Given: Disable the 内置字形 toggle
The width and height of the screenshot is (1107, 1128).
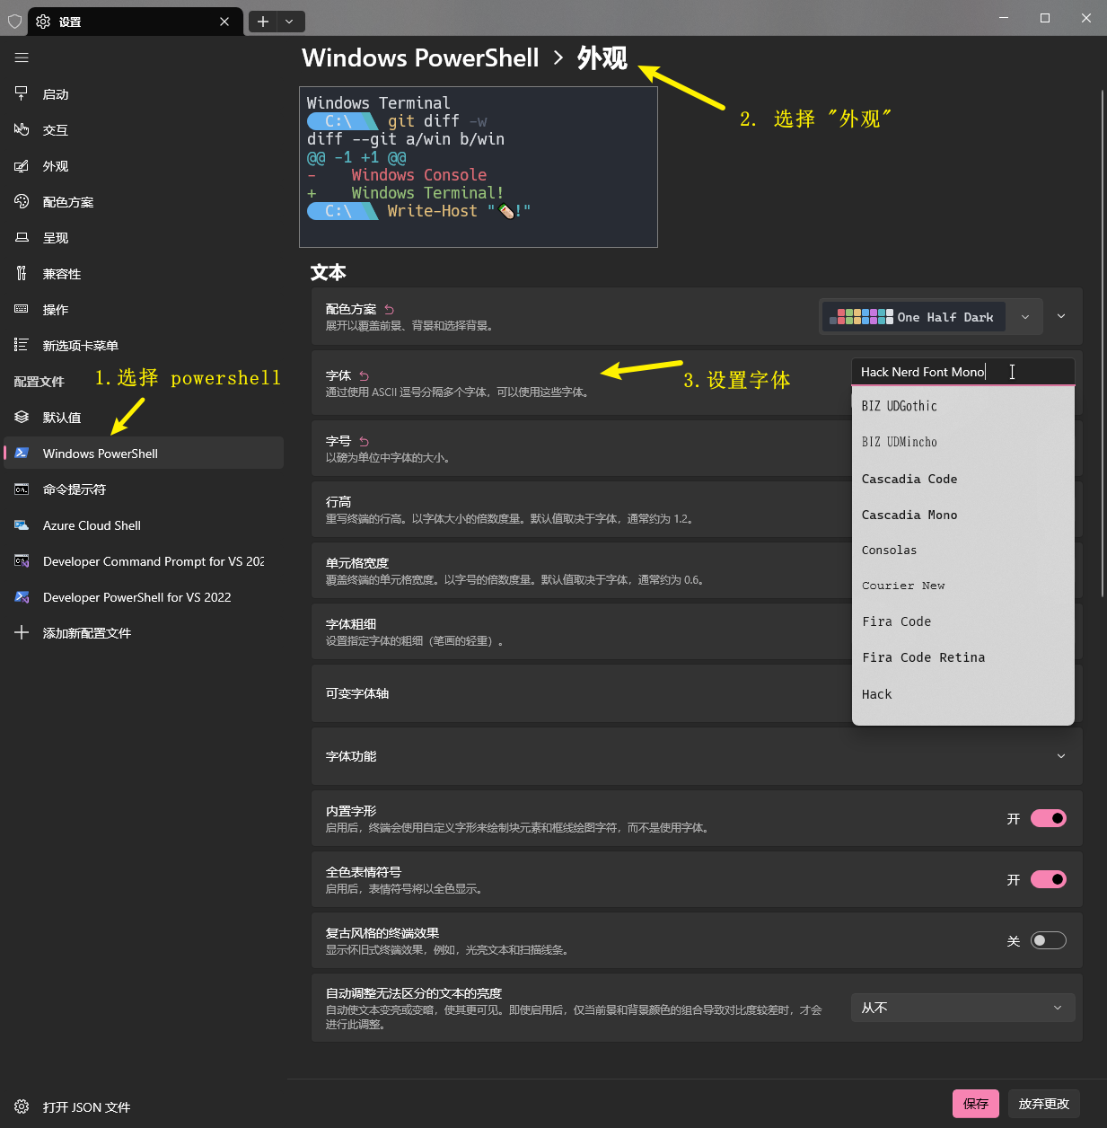Looking at the screenshot, I should click(x=1048, y=818).
